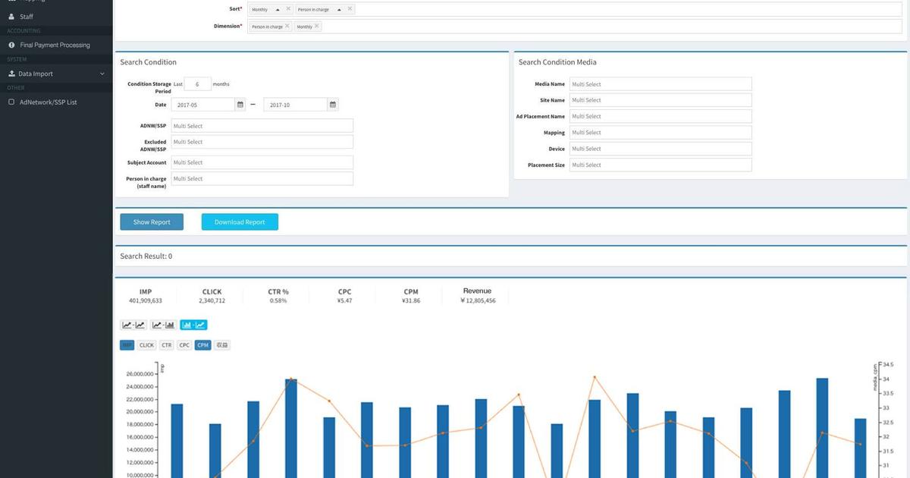Viewport: 910px width, 478px height.
Task: Remove Person in charge tag from Dimension
Action: [287, 27]
